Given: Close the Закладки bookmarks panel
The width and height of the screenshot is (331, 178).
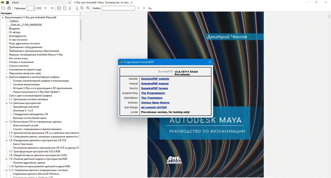Looking at the screenshot, I should coord(81,13).
